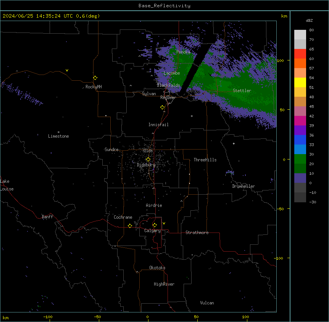Click the white asterisk above Limestone
The height and width of the screenshot is (322, 329).
click(58, 132)
